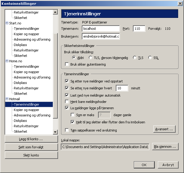
Task: Select Kopier og mapper under Start.no
Action: tap(26, 34)
